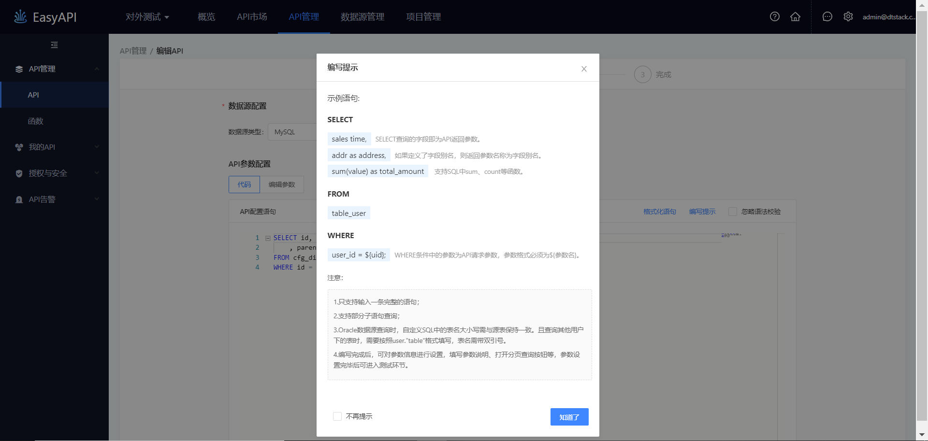
Task: Click the WHERE heading in dialog
Action: click(x=341, y=236)
